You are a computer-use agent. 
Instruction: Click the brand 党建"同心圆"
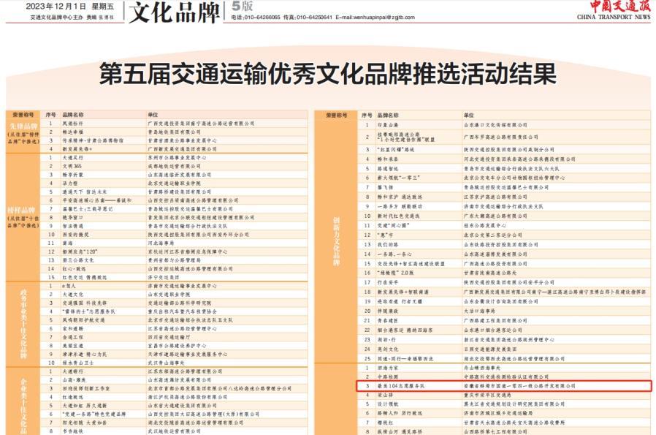point(393,225)
